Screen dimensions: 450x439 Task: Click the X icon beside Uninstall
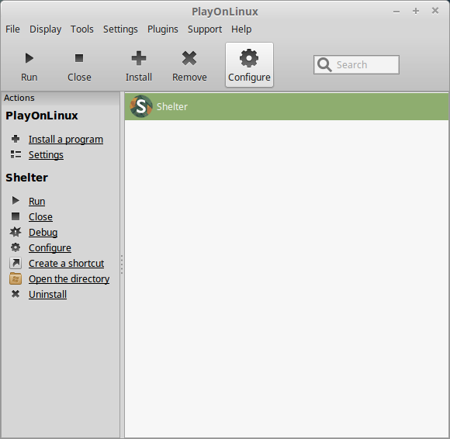16,294
